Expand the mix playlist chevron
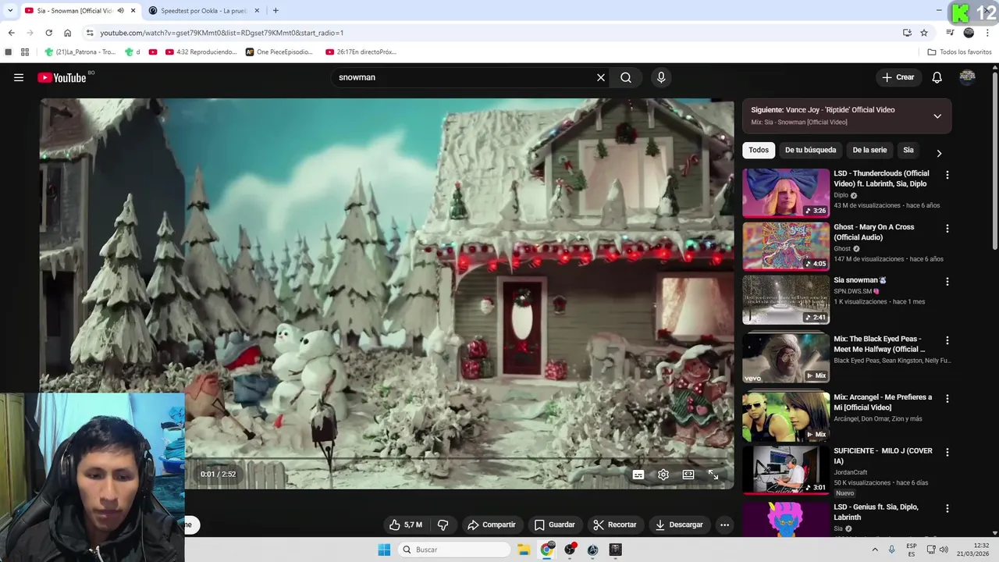Viewport: 999px width, 562px height. [x=937, y=116]
